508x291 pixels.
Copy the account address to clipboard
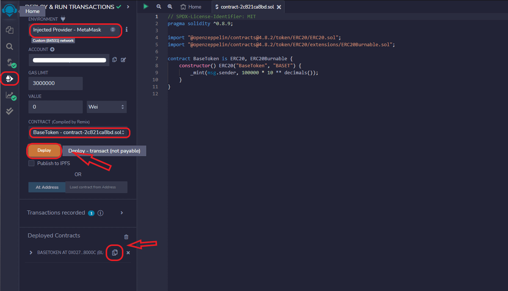115,60
